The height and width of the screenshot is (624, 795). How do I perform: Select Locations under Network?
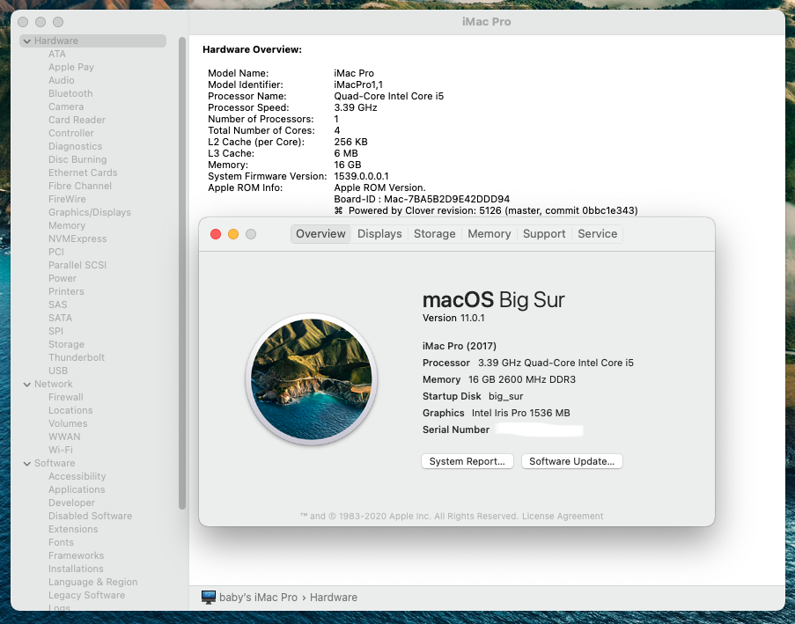tap(70, 410)
